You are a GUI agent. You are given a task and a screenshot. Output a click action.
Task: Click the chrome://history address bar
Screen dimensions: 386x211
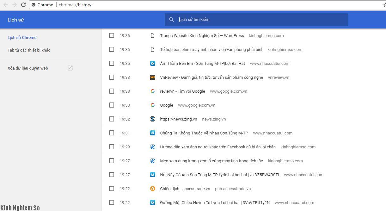(x=205, y=5)
